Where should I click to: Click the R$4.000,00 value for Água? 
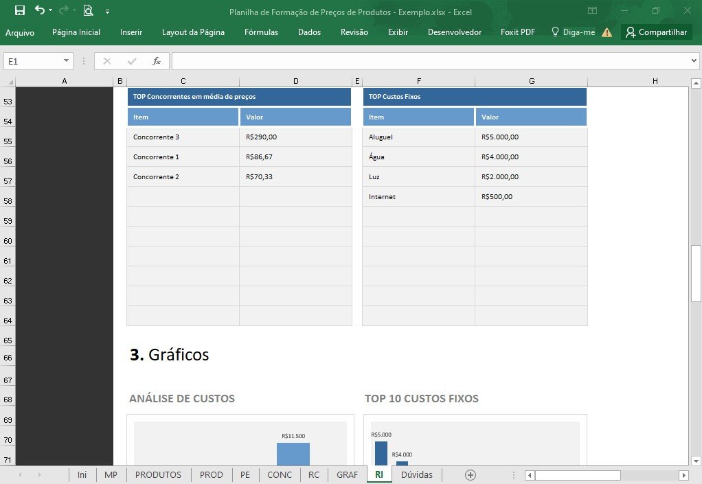pyautogui.click(x=532, y=157)
